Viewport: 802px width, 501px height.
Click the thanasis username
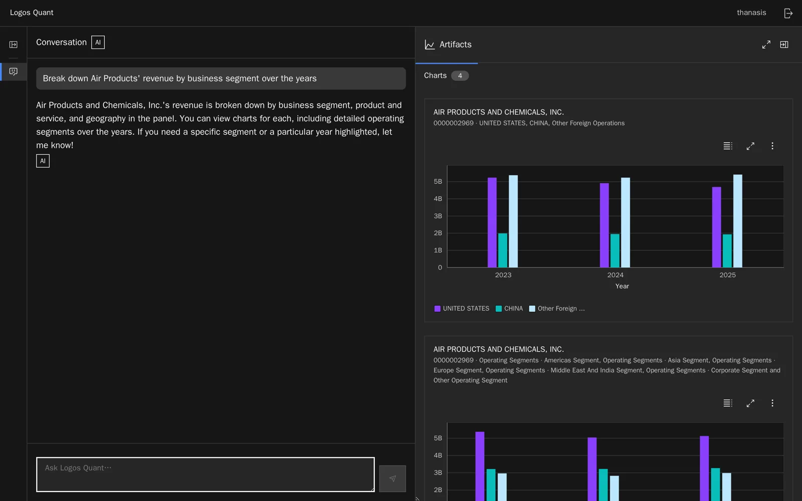pyautogui.click(x=751, y=13)
